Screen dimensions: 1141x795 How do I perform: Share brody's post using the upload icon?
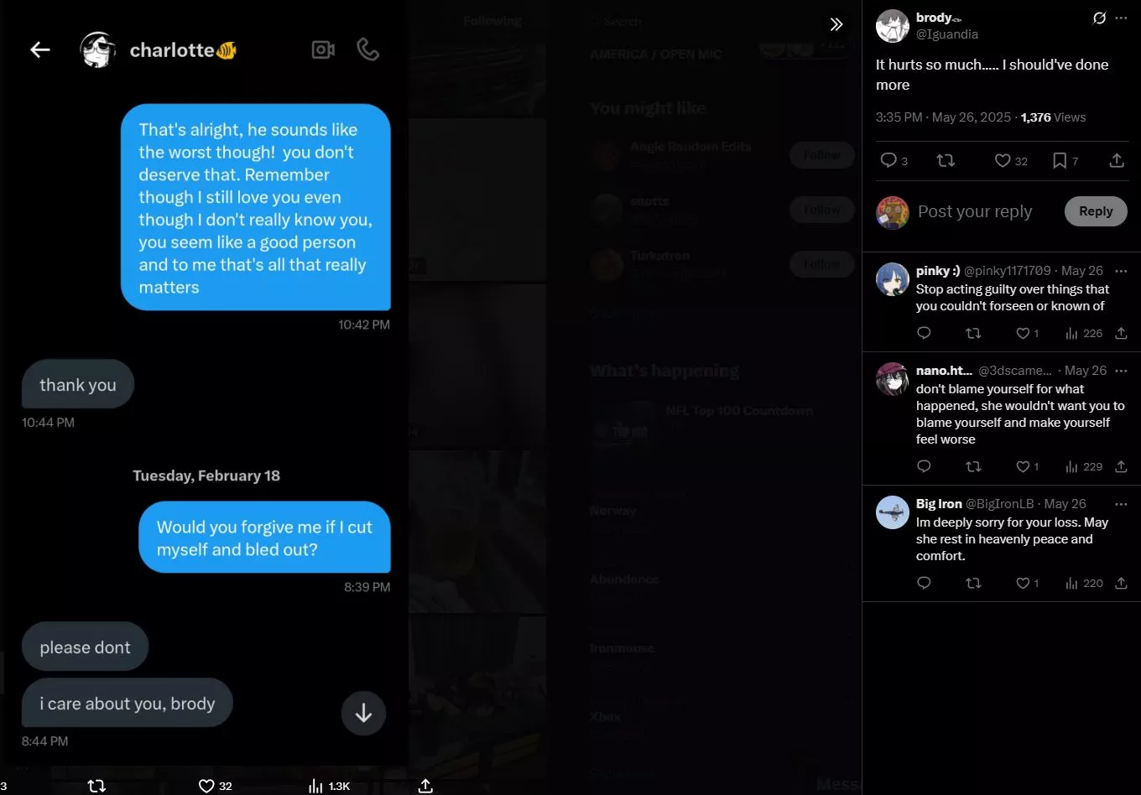pos(1117,160)
